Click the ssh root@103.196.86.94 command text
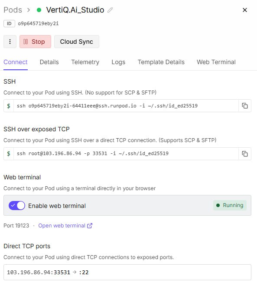This screenshot has width=257, height=308. click(x=93, y=153)
